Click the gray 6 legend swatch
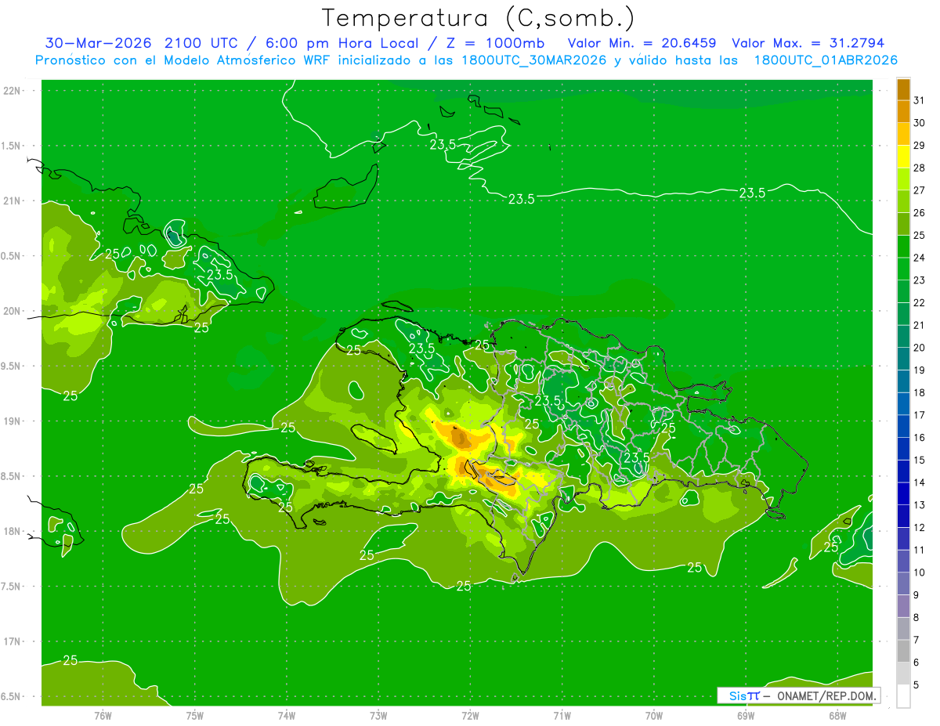Image resolution: width=940 pixels, height=726 pixels. [x=903, y=652]
